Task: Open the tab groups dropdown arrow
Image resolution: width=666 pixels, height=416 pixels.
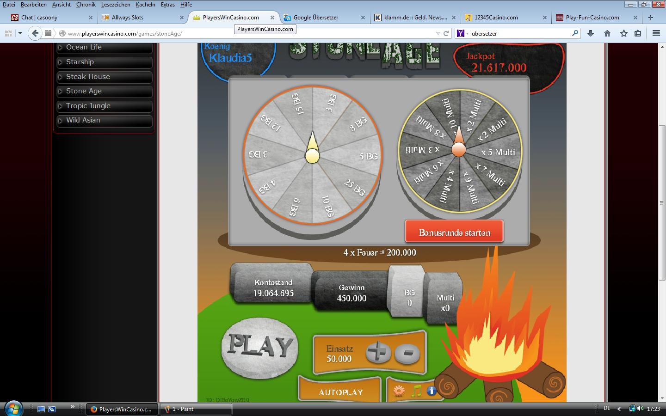Action: 20,33
